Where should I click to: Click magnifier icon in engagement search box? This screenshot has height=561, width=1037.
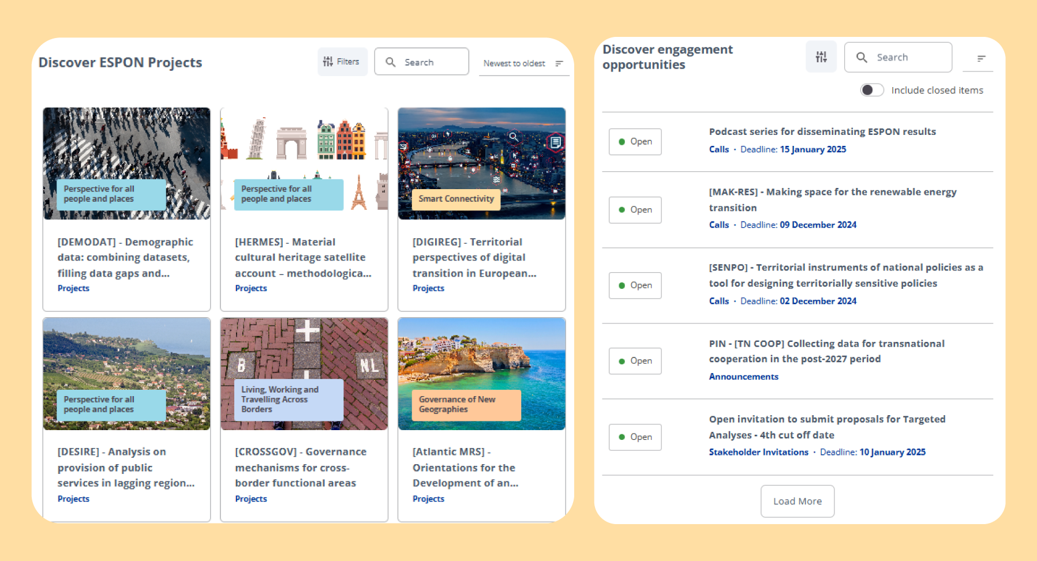pyautogui.click(x=862, y=57)
